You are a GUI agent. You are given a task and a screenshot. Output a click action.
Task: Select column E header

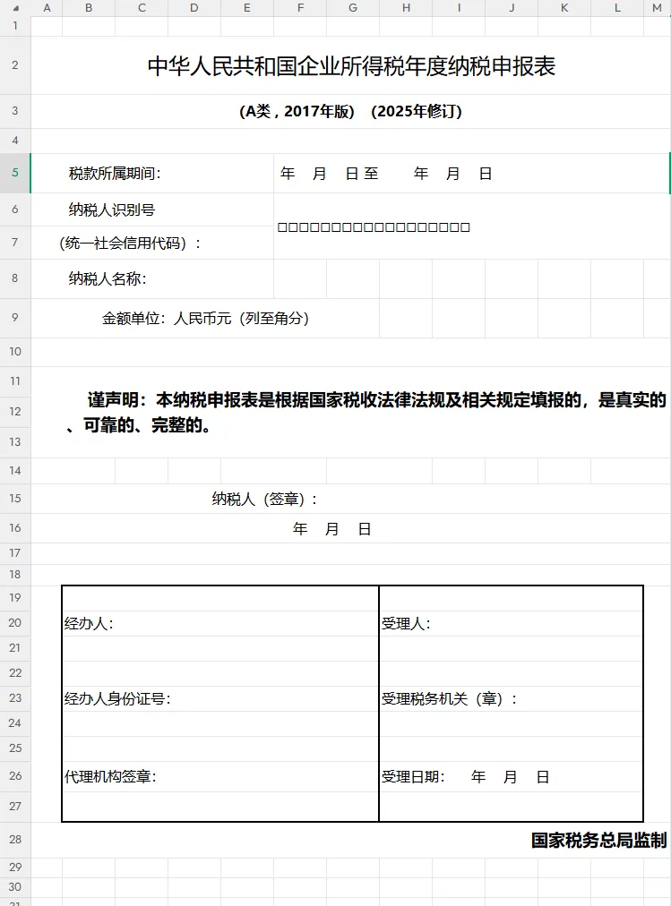[247, 8]
